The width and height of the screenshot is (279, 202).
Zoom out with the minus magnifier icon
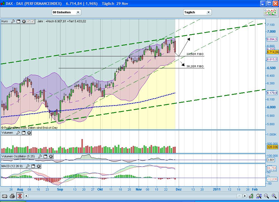(266, 196)
